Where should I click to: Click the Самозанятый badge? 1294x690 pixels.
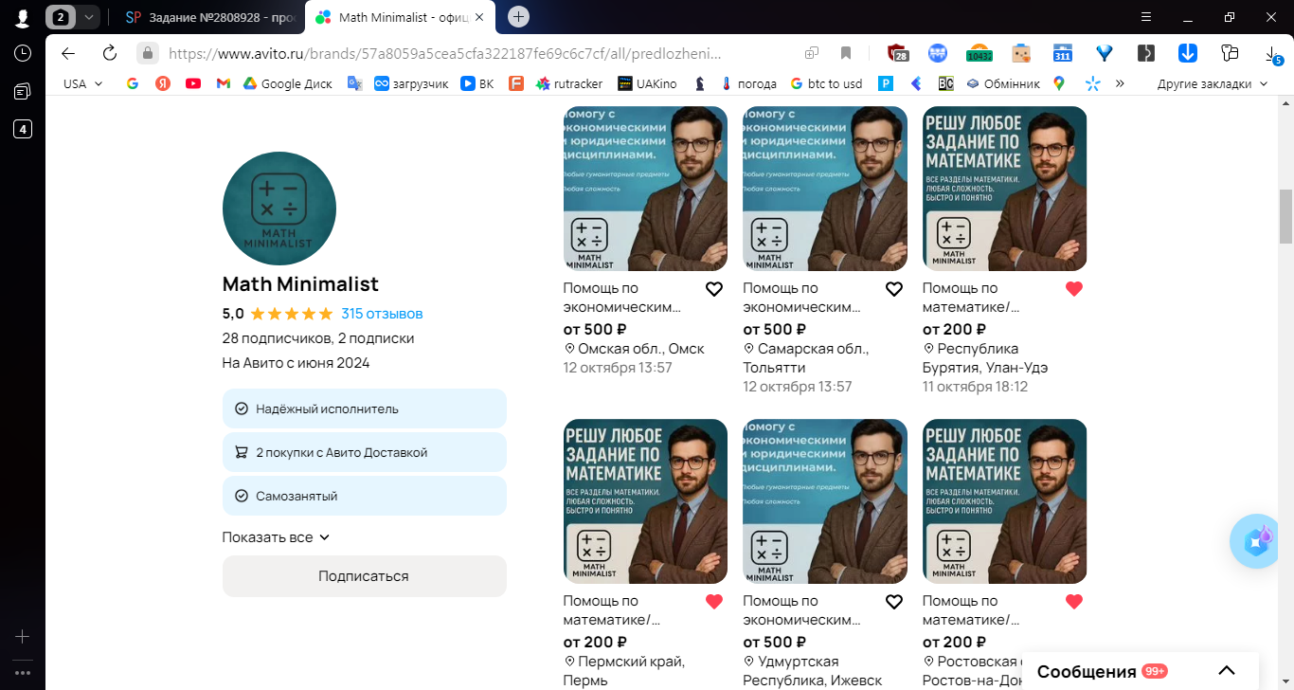365,496
